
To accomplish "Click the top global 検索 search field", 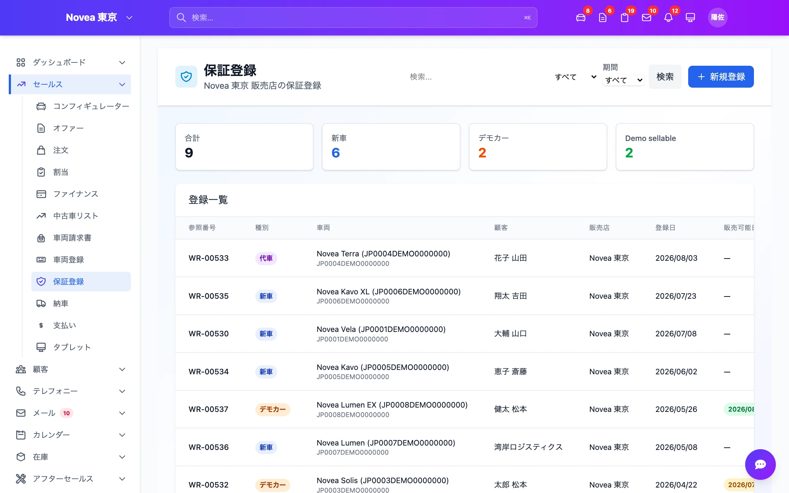I will pyautogui.click(x=353, y=18).
